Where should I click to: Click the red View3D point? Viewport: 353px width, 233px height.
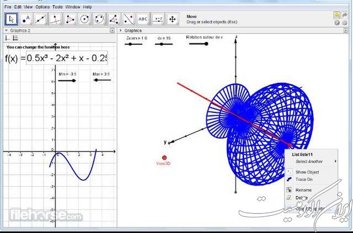pos(164,158)
